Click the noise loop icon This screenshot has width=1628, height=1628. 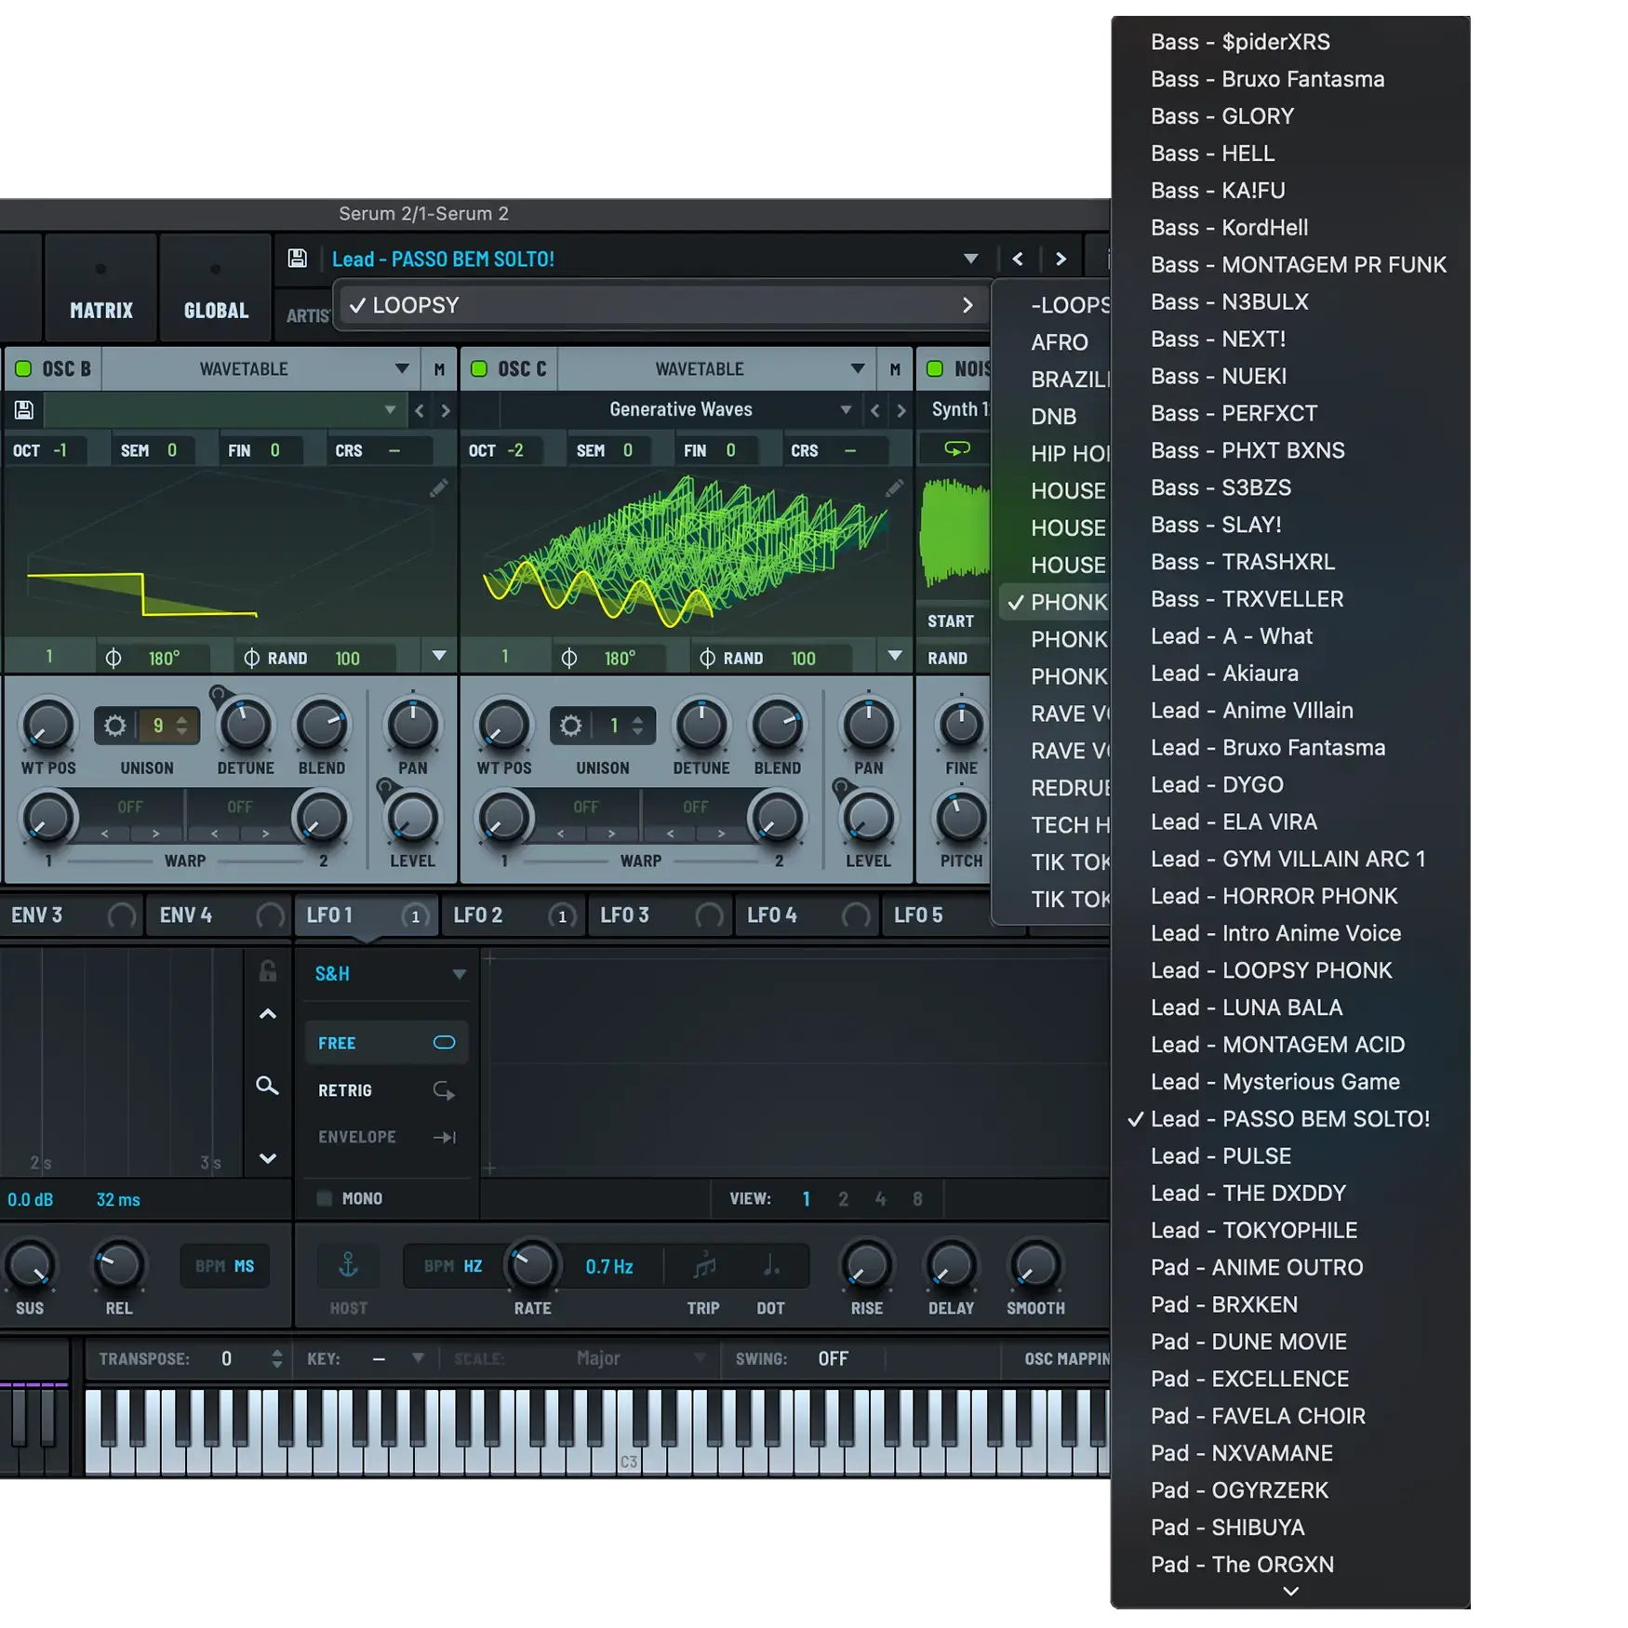[x=956, y=450]
